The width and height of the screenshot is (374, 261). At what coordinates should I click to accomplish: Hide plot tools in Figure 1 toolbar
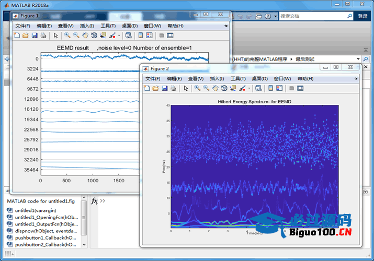162,35
